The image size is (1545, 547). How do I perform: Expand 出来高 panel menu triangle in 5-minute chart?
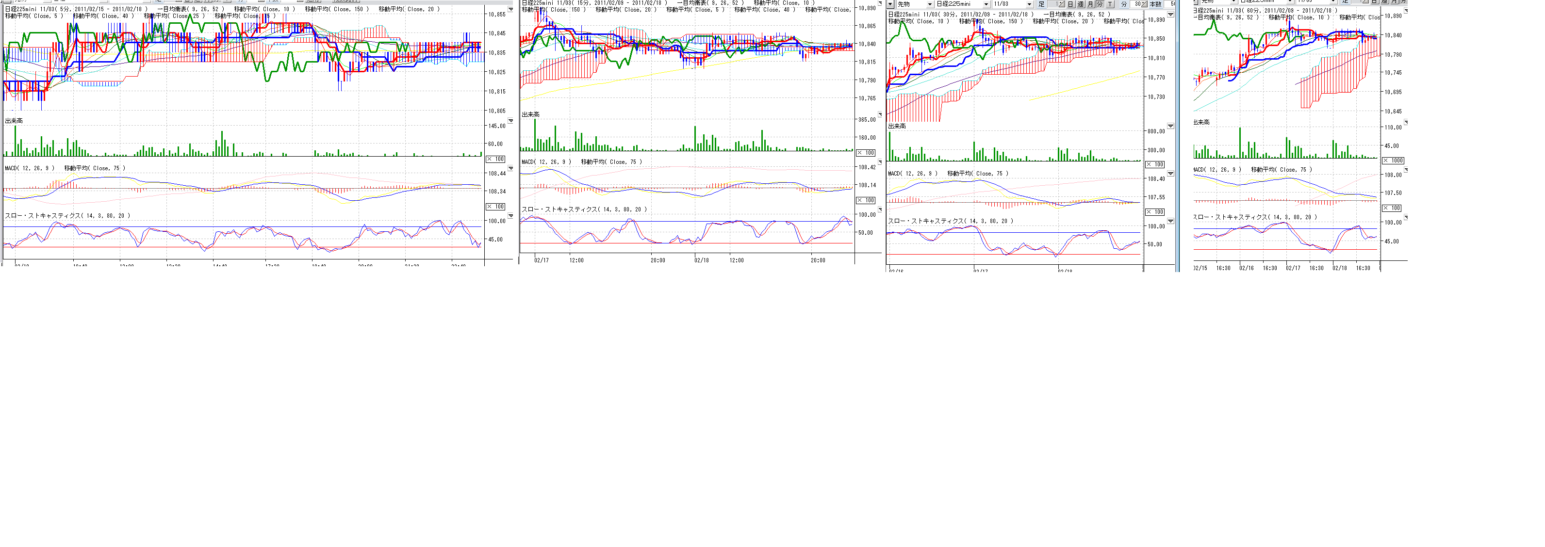[x=510, y=121]
